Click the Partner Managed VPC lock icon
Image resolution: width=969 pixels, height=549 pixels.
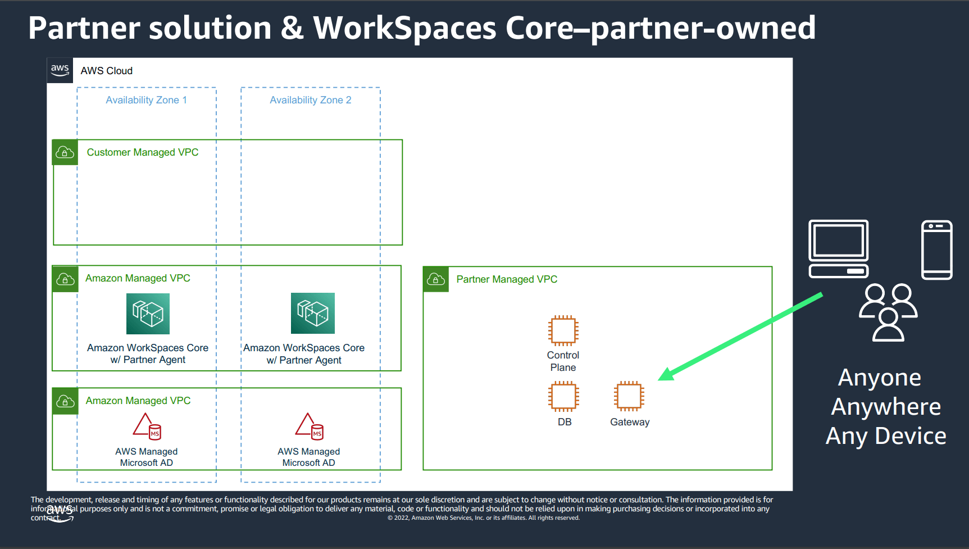click(436, 279)
